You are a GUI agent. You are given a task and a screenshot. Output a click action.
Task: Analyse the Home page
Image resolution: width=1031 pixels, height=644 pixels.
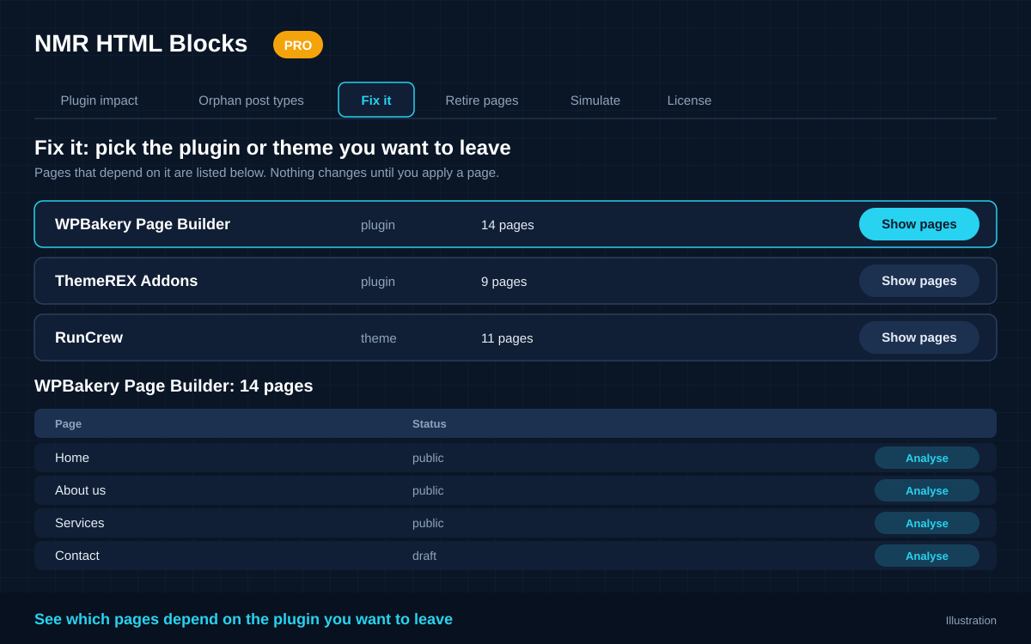(x=927, y=458)
